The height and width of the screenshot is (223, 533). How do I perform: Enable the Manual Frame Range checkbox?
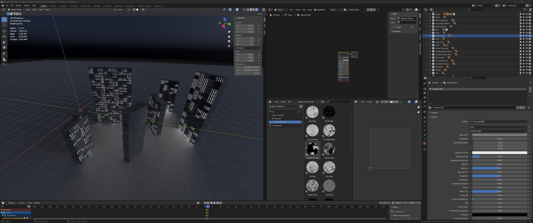(x=392, y=216)
